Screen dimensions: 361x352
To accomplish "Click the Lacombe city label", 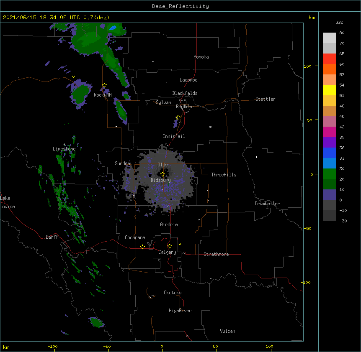I will pos(188,80).
